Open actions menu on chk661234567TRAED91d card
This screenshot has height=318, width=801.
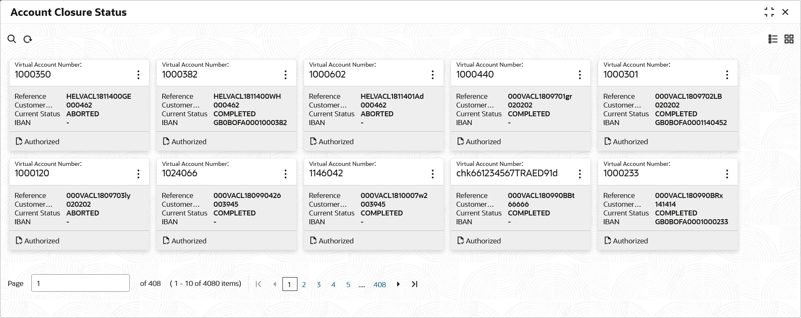coord(580,174)
